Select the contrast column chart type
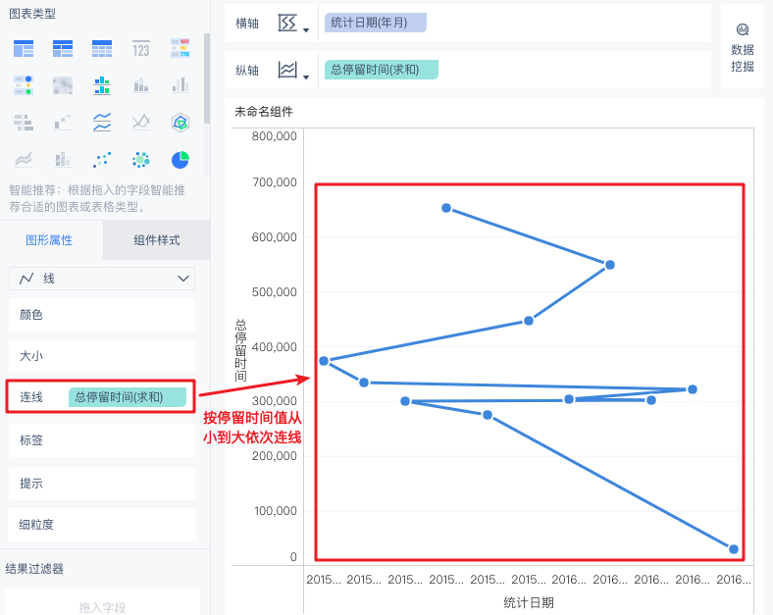 pos(180,85)
